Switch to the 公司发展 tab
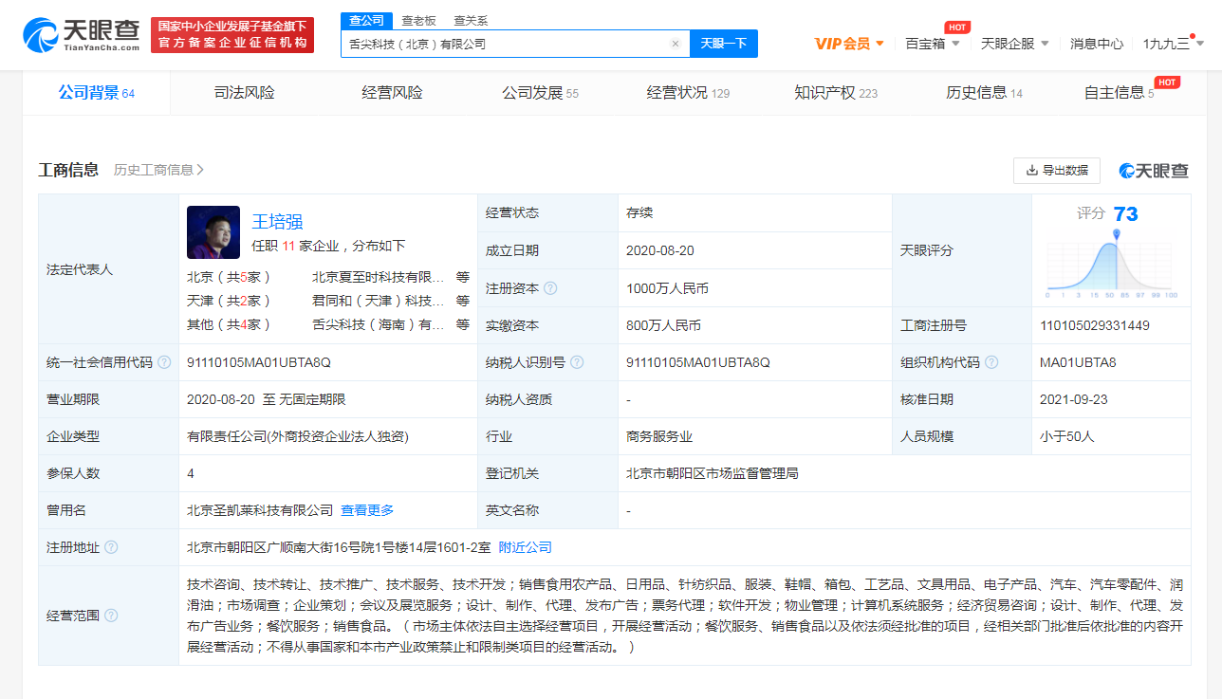 [x=540, y=93]
